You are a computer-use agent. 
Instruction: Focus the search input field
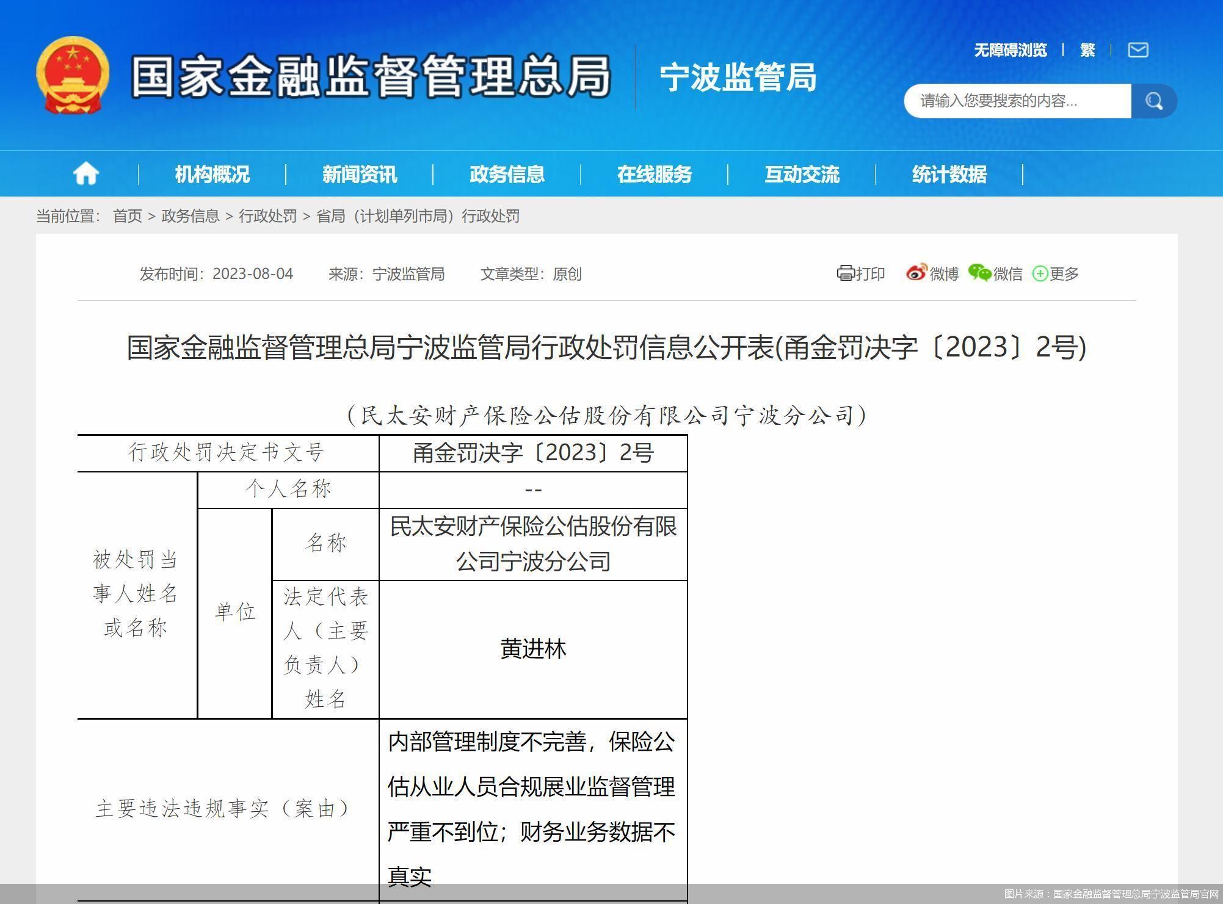point(1017,101)
